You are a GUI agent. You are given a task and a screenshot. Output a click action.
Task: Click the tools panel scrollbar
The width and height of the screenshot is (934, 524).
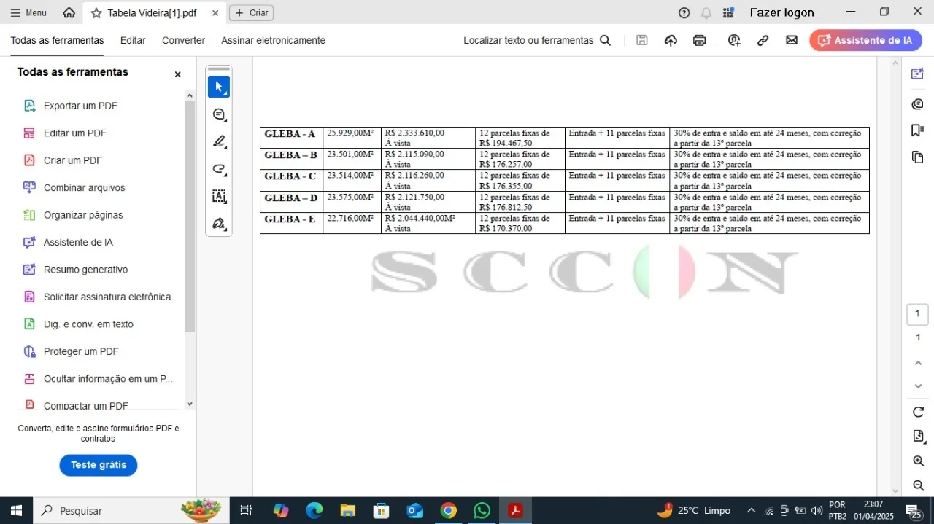point(190,216)
